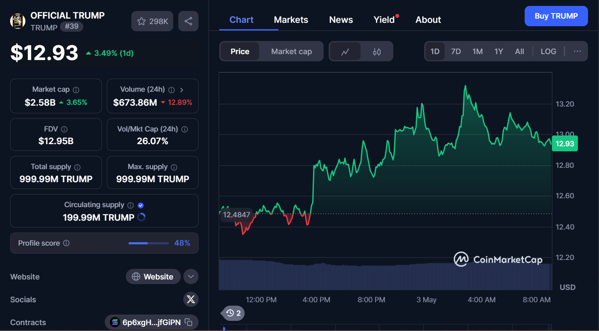Show Circulating supply info icon
The image size is (599, 331).
(131, 205)
